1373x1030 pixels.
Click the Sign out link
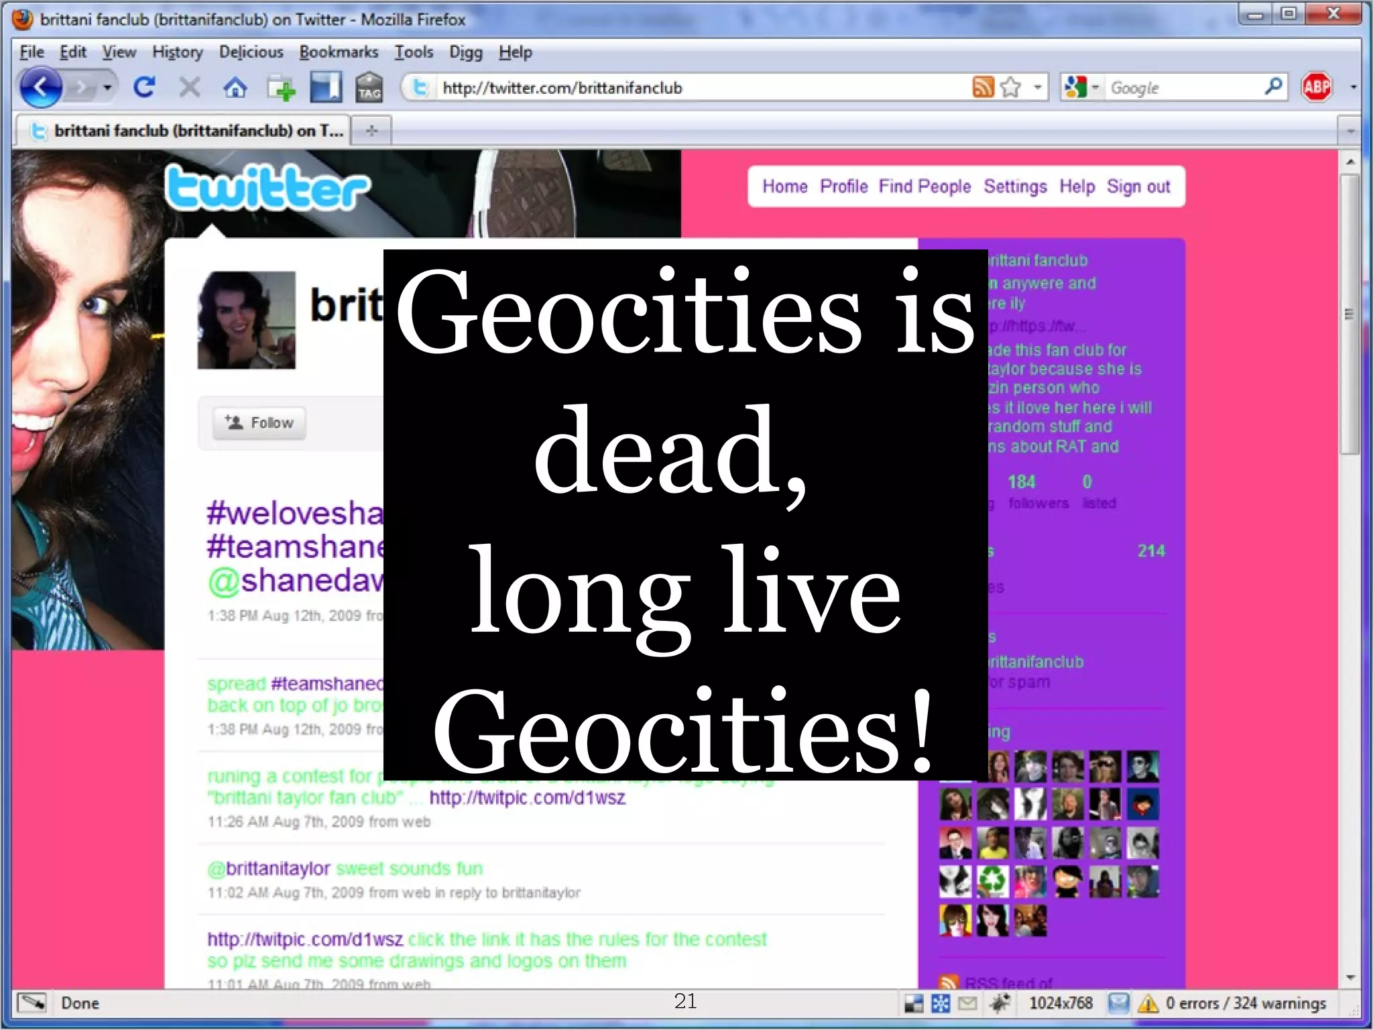pos(1138,186)
